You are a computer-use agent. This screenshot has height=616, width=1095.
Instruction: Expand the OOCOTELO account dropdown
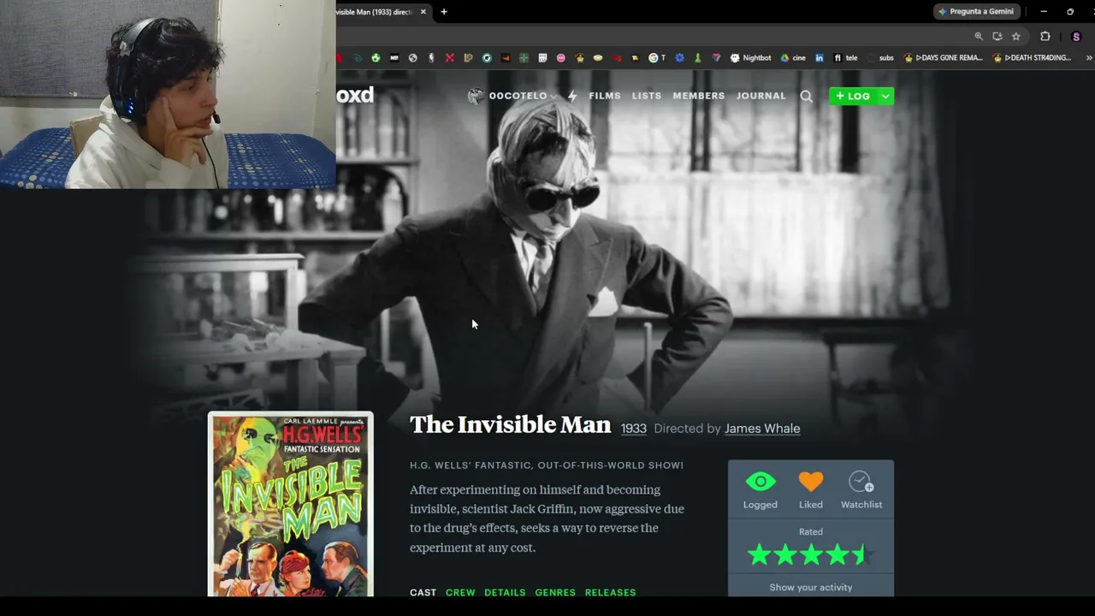553,97
